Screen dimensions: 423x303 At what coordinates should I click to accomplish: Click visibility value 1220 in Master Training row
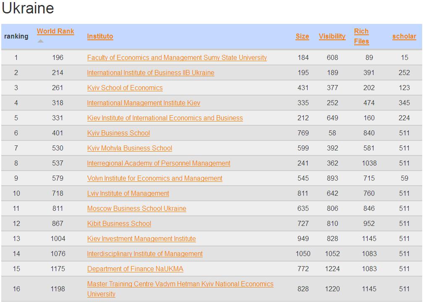click(332, 289)
